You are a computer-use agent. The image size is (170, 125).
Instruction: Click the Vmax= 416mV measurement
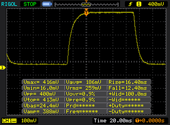41,82
